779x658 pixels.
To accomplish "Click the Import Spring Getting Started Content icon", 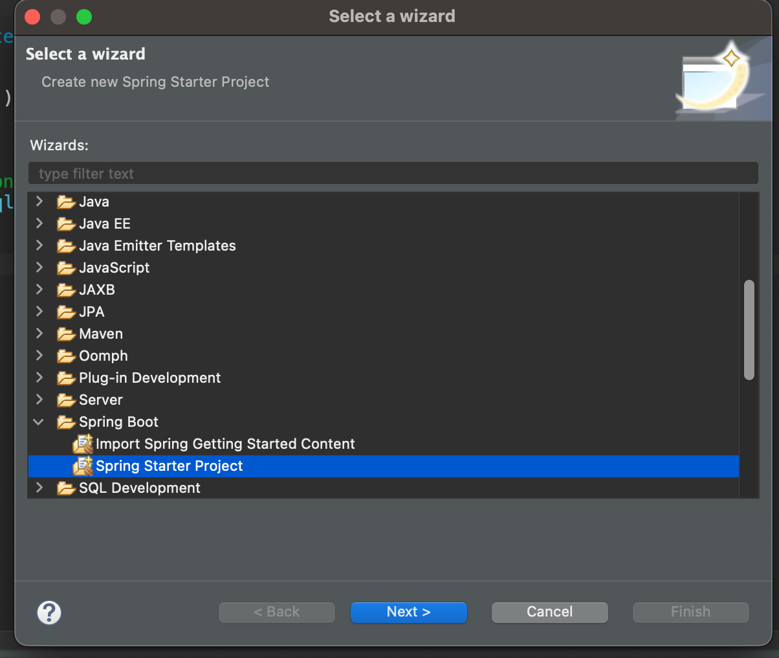I will (x=83, y=444).
